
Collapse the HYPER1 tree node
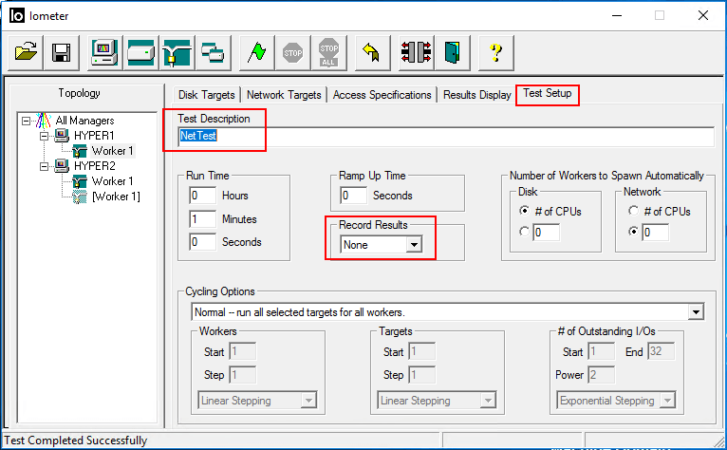[44, 136]
